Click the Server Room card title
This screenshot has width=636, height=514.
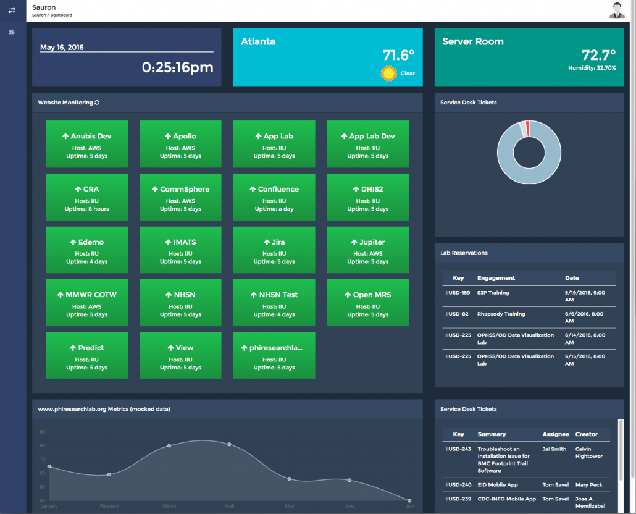tap(473, 41)
